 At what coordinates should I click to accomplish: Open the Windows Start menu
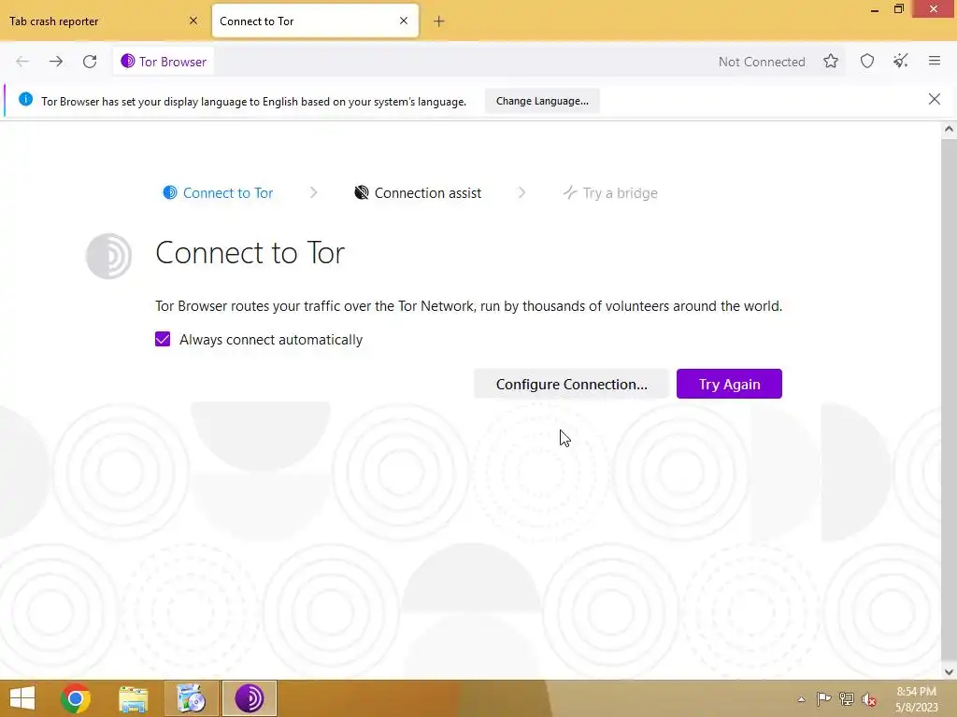(x=22, y=698)
